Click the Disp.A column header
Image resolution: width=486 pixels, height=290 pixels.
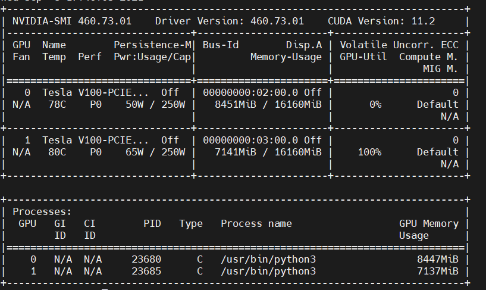tap(304, 45)
